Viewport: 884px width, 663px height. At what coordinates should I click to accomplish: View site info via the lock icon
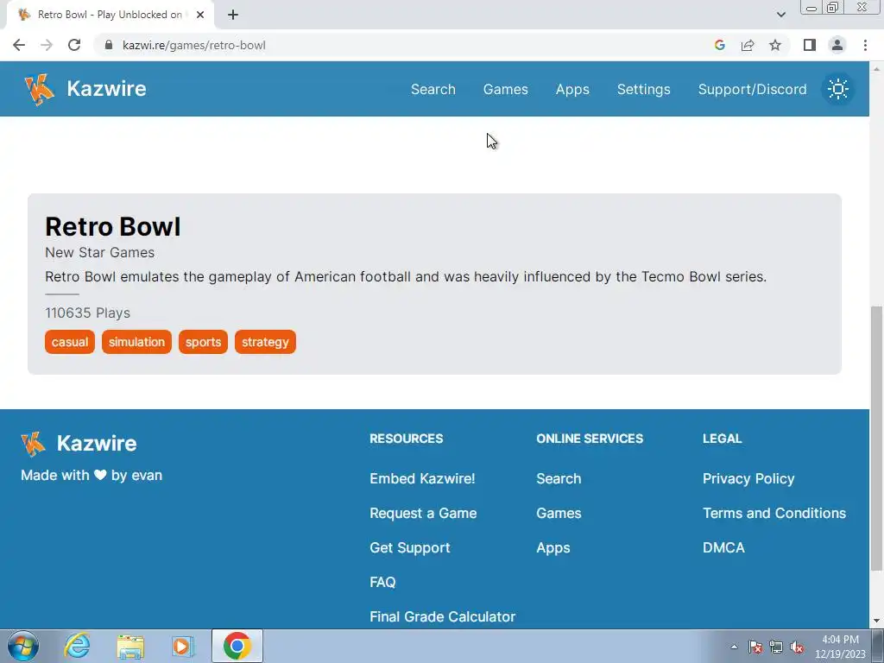coord(109,45)
